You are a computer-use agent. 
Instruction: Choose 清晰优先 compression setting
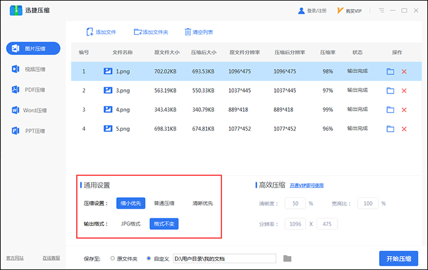pyautogui.click(x=202, y=203)
